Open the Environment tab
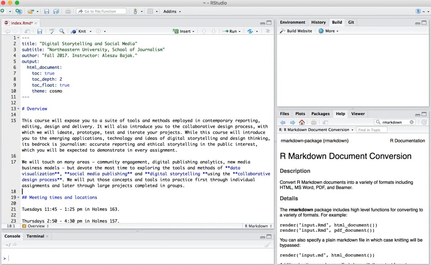 (x=292, y=22)
